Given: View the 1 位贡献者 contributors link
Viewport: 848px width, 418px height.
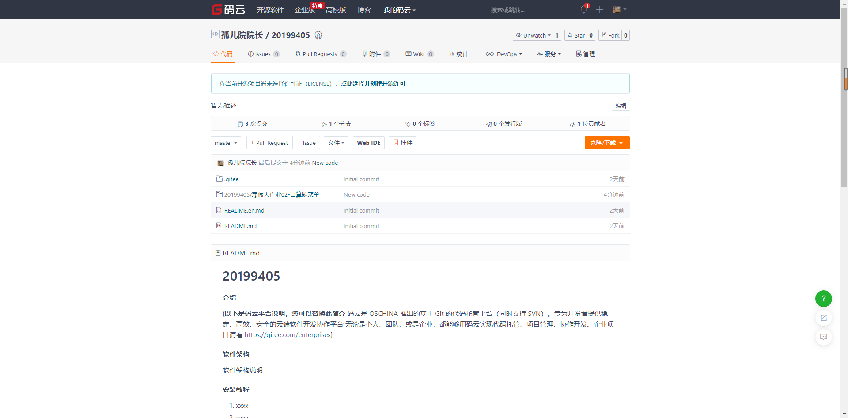Looking at the screenshot, I should click(x=588, y=124).
